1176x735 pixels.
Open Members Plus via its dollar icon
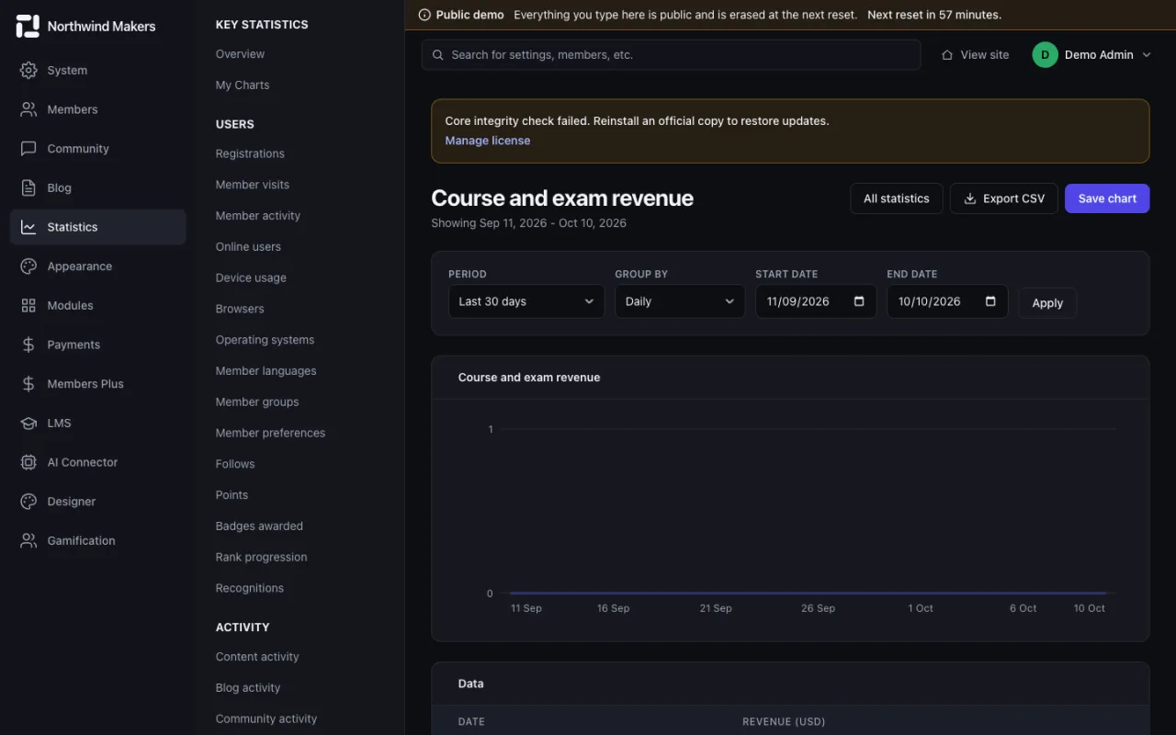point(28,384)
